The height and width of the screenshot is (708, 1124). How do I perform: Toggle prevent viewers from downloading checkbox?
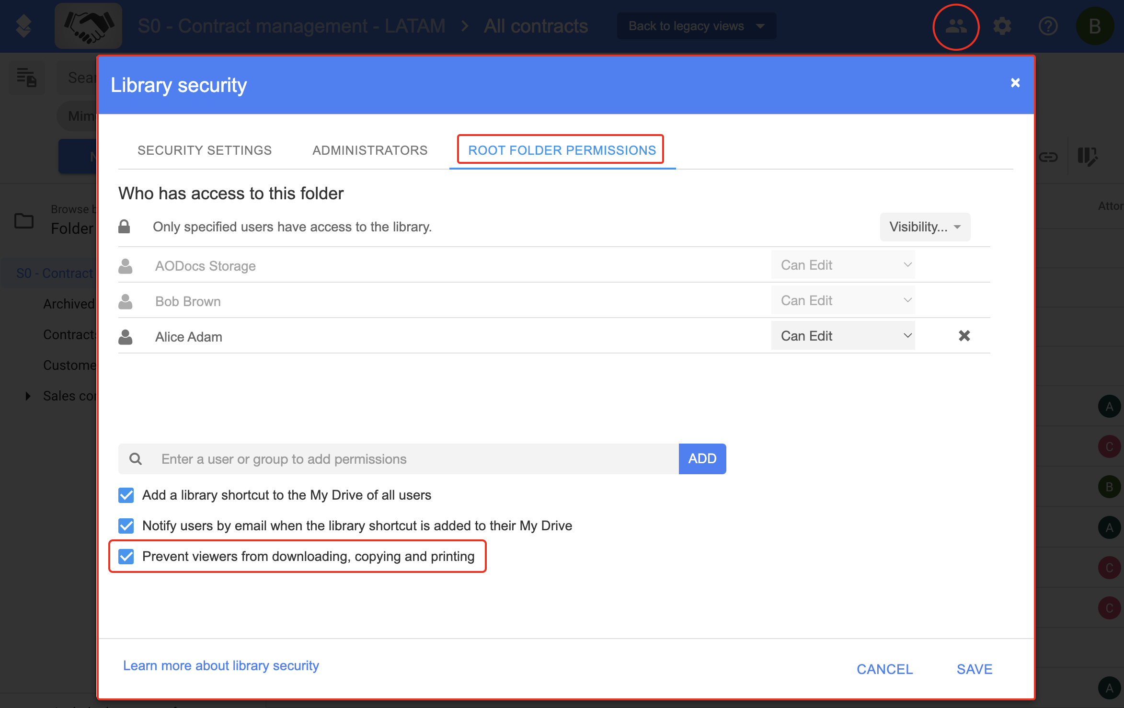(x=126, y=556)
